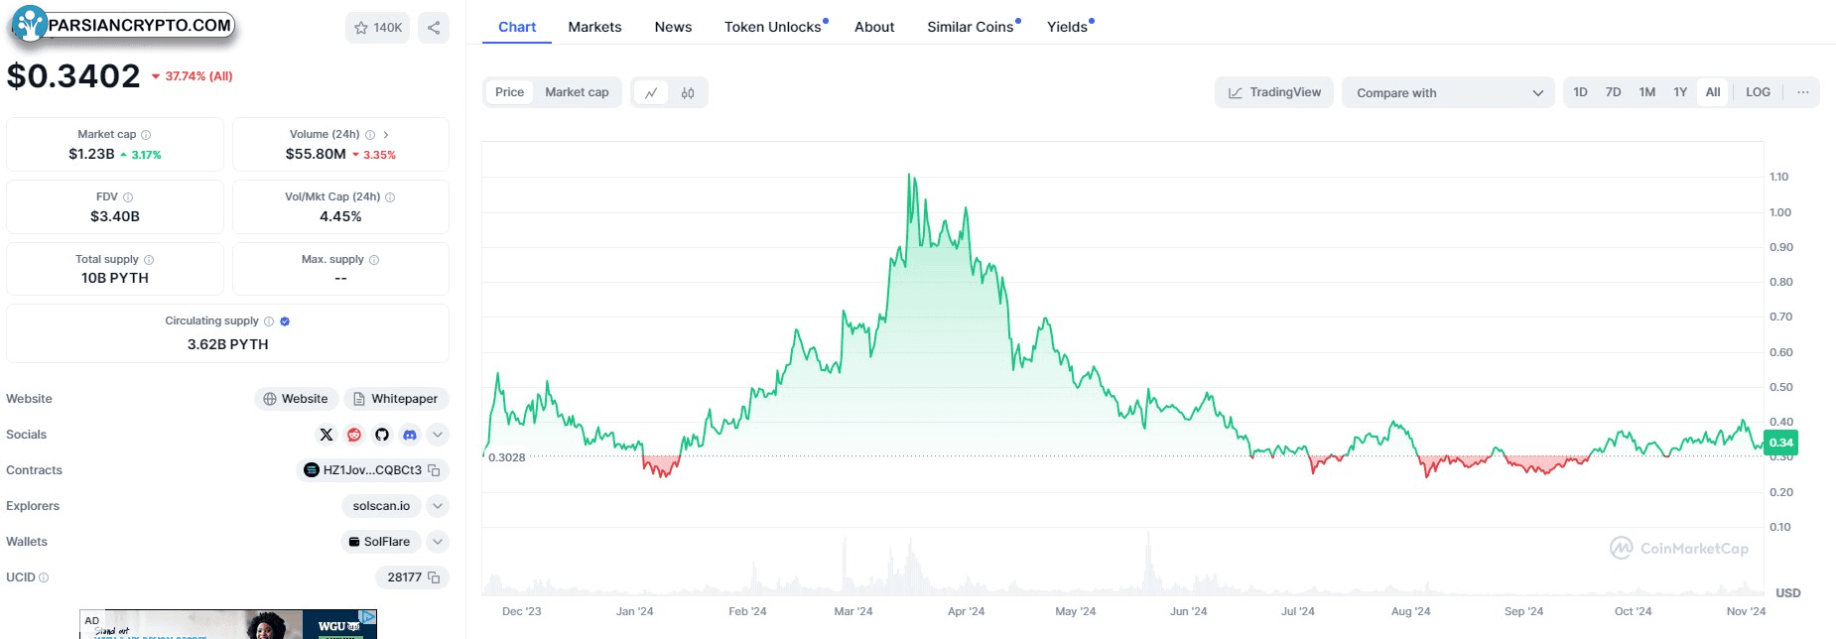The height and width of the screenshot is (639, 1836).
Task: Click the 10B PYTH total supply value
Action: point(115,278)
